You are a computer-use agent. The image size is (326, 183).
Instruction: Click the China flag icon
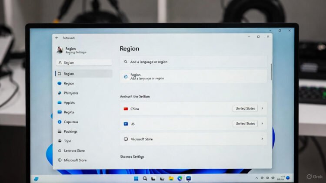[126, 109]
